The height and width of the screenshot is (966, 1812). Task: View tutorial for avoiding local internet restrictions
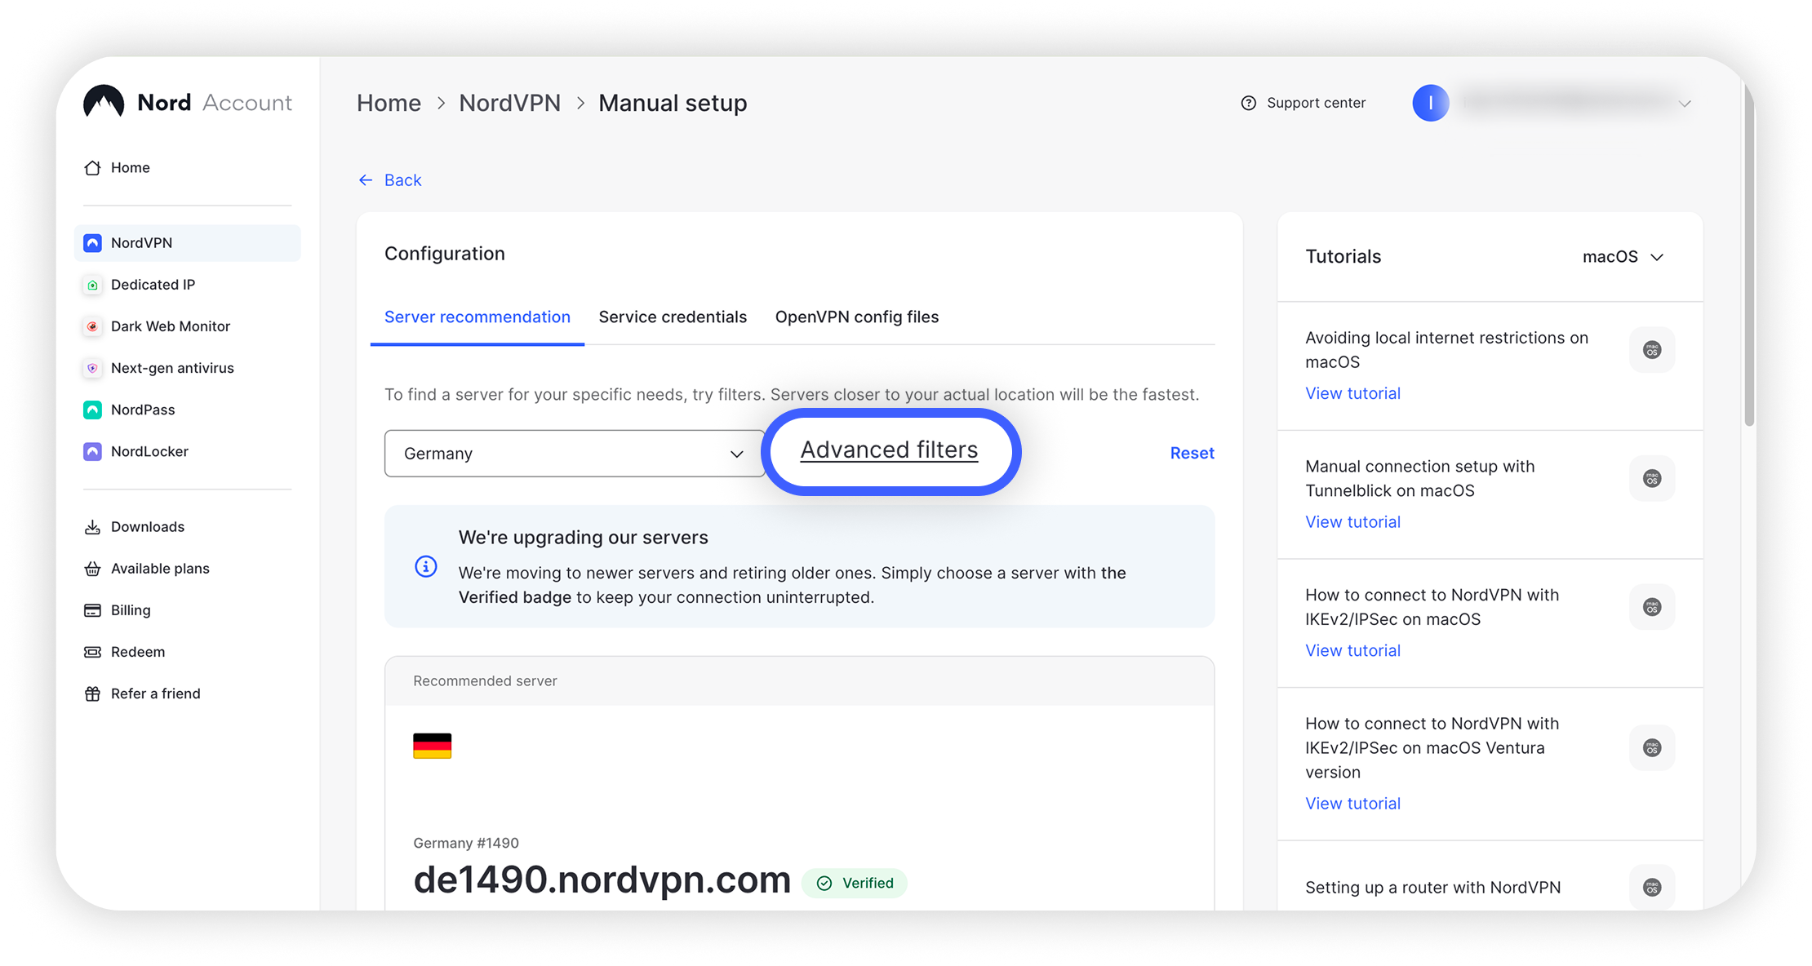pyautogui.click(x=1352, y=393)
